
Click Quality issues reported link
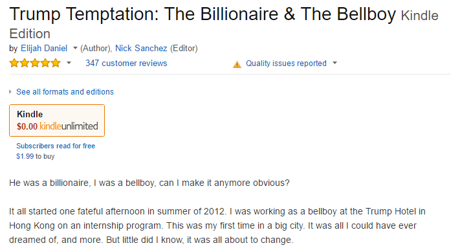point(286,63)
